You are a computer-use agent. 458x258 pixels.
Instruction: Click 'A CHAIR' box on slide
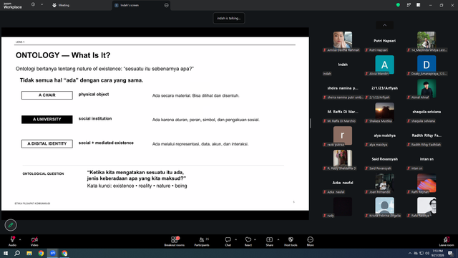pos(47,95)
